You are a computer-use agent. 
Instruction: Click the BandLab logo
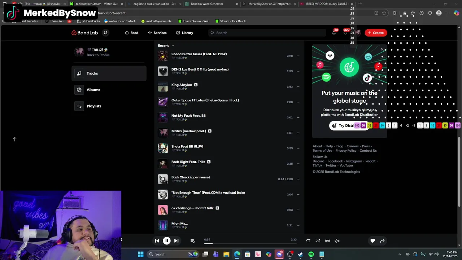(85, 33)
